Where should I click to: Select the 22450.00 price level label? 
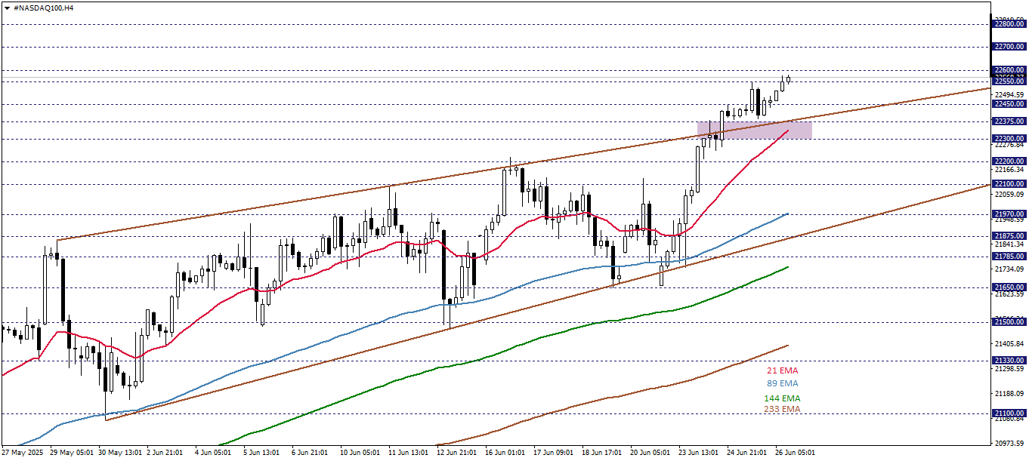click(1009, 104)
